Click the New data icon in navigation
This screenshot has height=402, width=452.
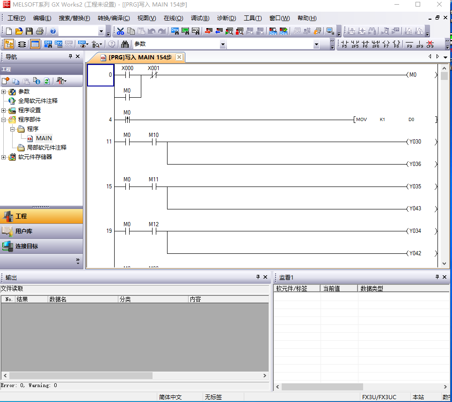(x=6, y=81)
